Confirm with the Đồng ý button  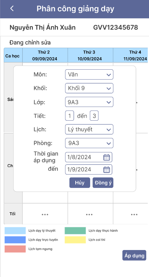click(103, 183)
